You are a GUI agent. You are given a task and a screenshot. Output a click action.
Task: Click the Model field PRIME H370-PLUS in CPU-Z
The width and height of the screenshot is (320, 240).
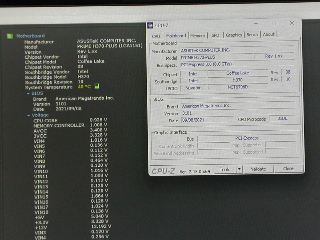coord(217,57)
